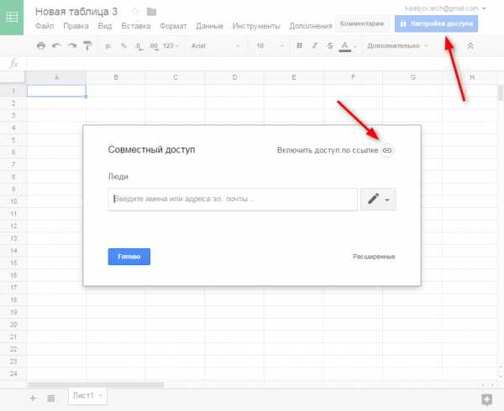The image size is (504, 411).
Task: Click the horizontal scrollbar
Action: click(x=96, y=385)
